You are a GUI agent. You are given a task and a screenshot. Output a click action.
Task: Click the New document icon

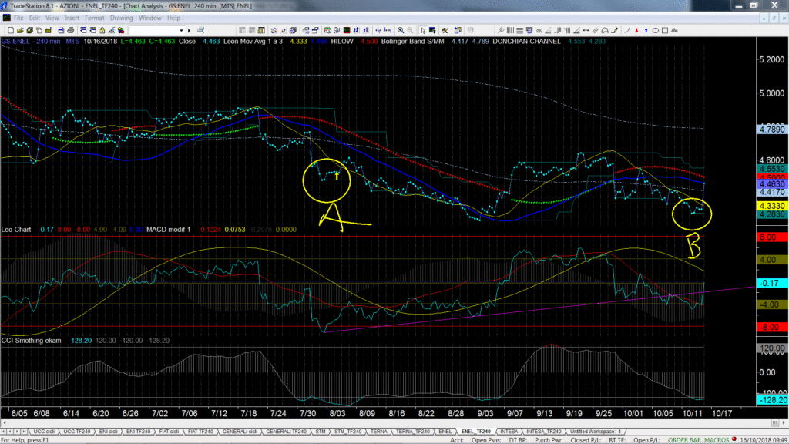pos(11,31)
